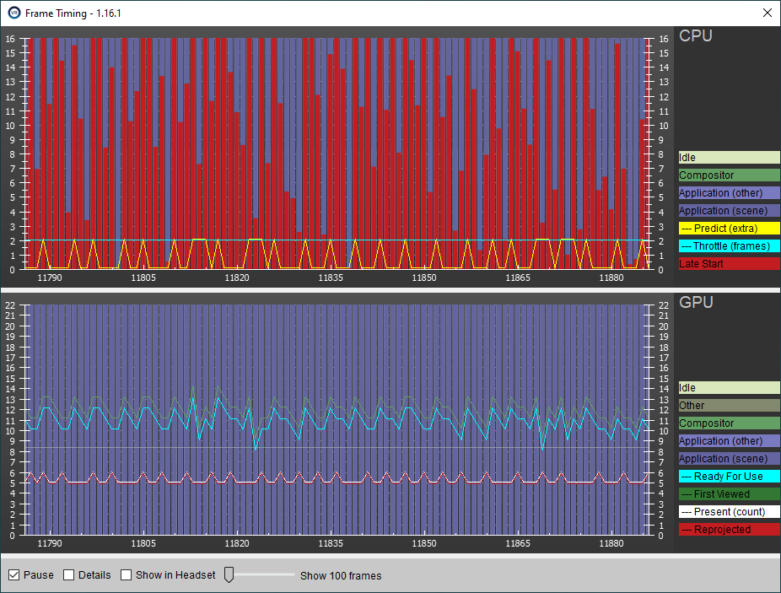Click the CPU graph title label

pos(696,36)
